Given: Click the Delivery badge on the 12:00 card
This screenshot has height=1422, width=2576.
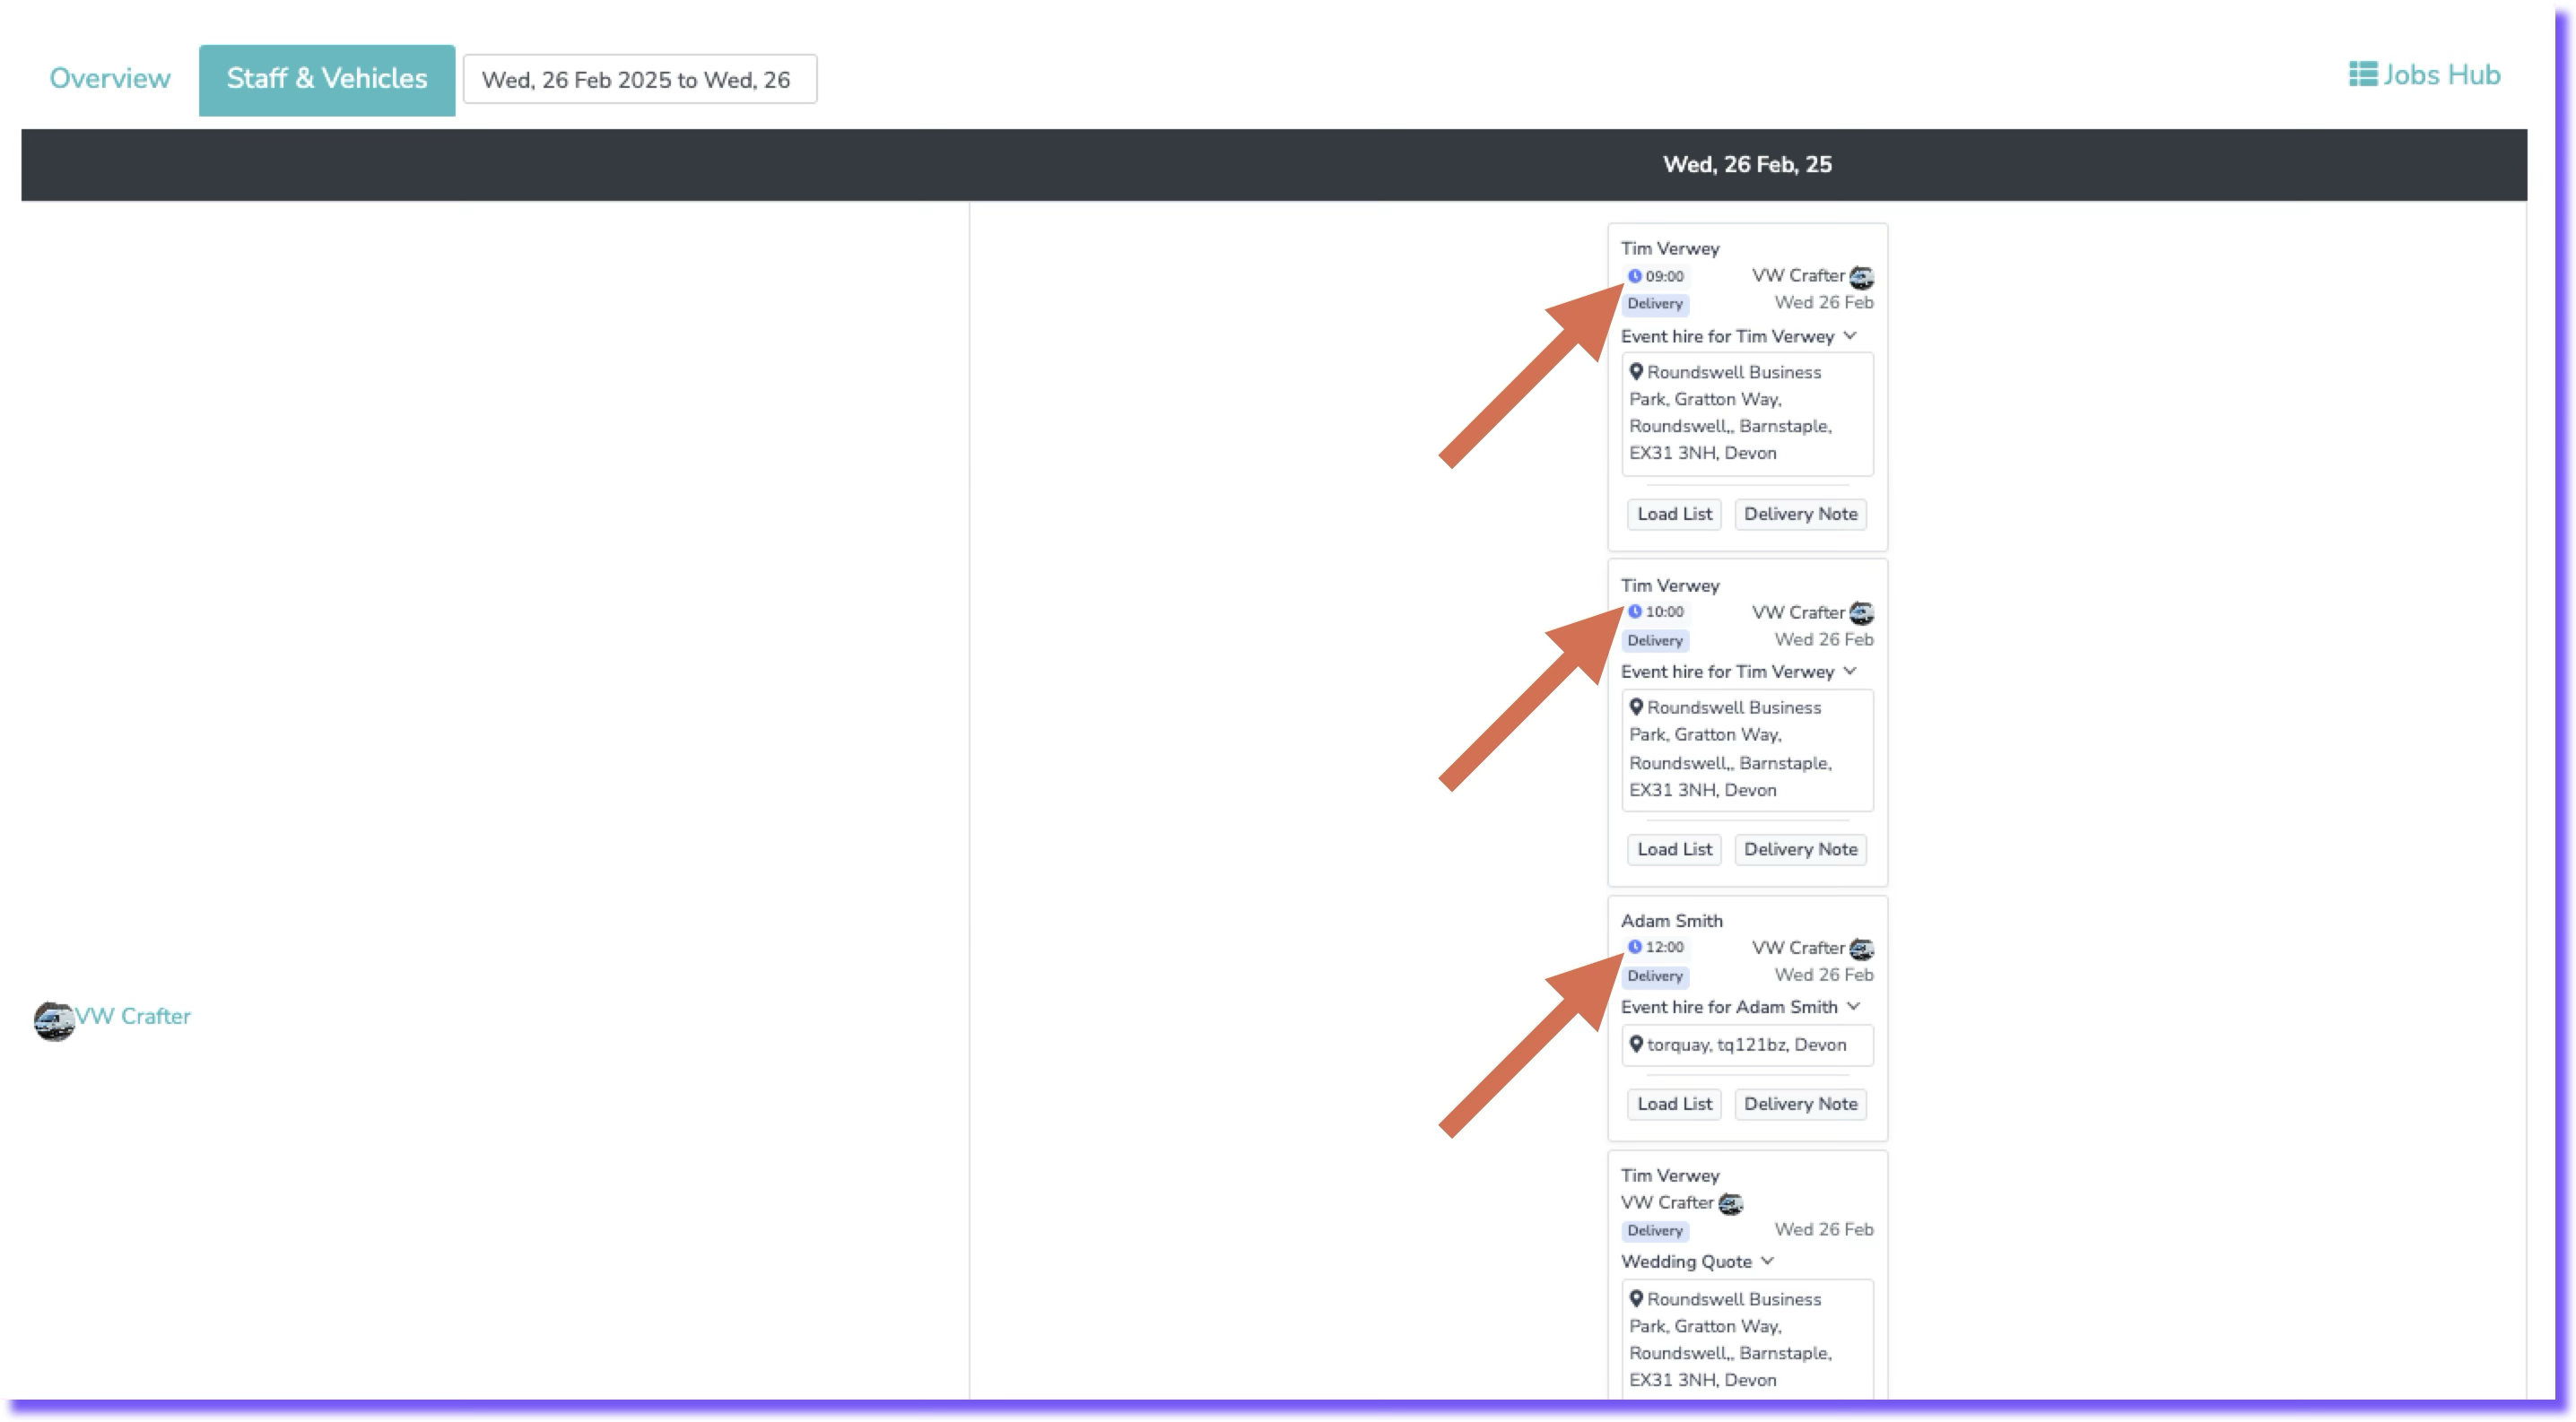Looking at the screenshot, I should 1655,976.
